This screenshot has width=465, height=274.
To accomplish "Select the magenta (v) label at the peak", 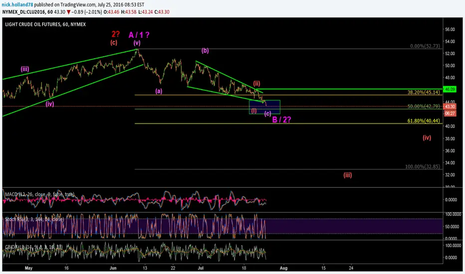I will 137,43.
